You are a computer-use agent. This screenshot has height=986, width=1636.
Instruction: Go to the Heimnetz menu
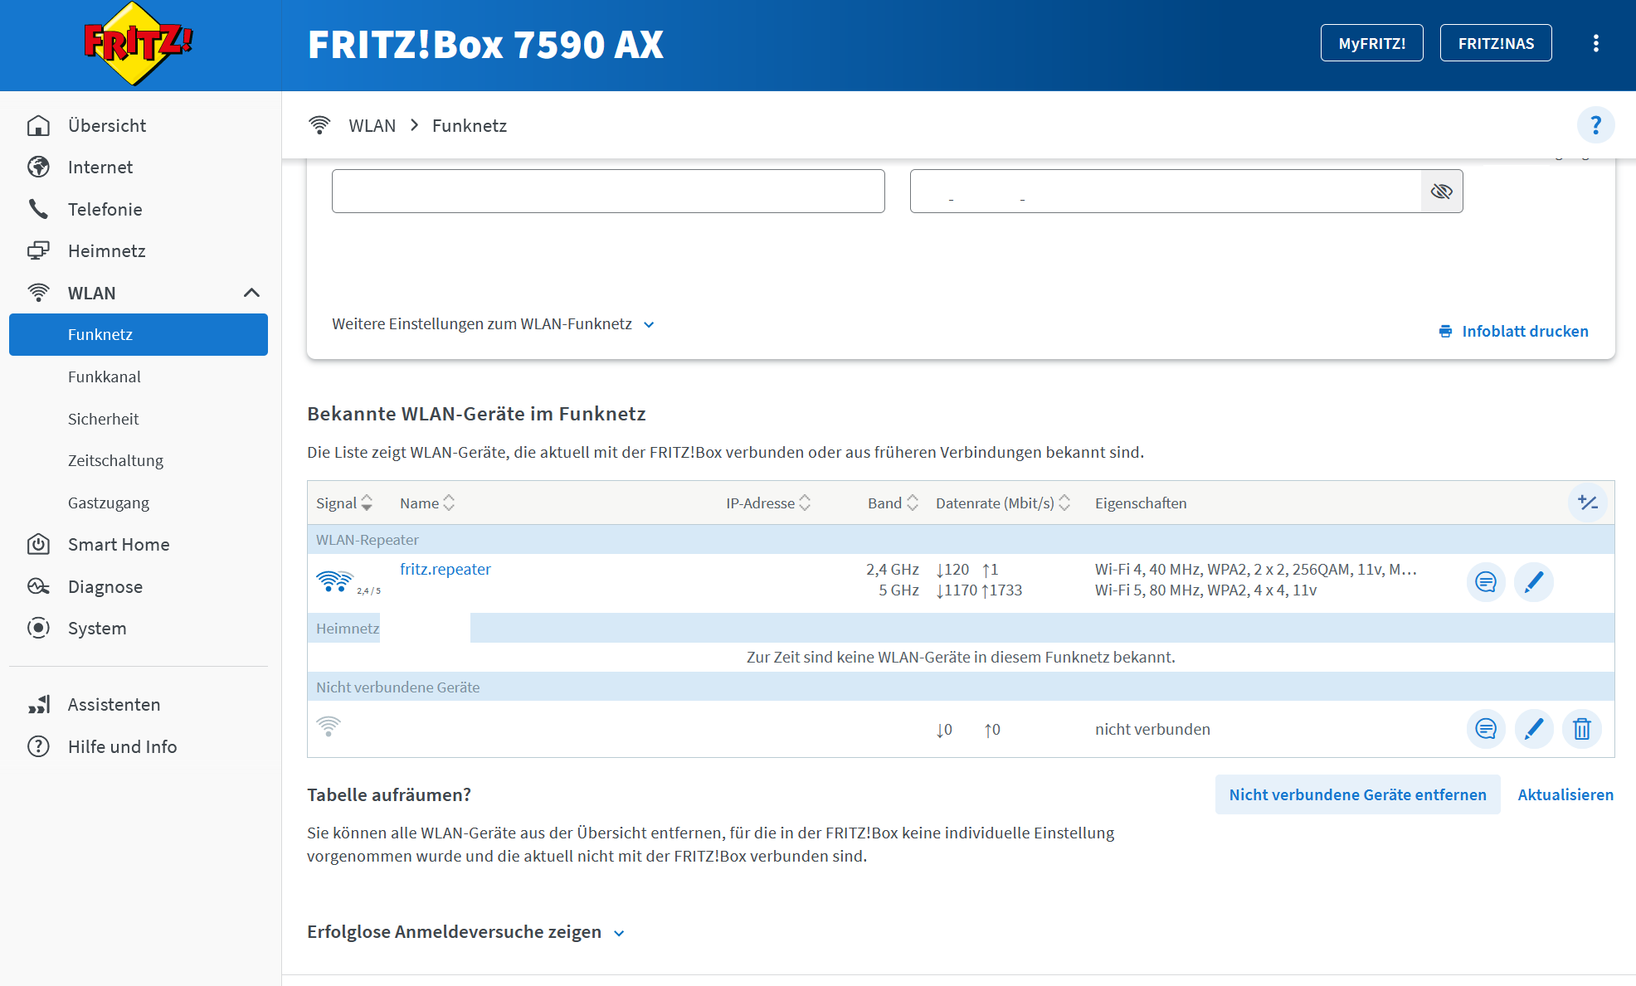click(x=106, y=250)
